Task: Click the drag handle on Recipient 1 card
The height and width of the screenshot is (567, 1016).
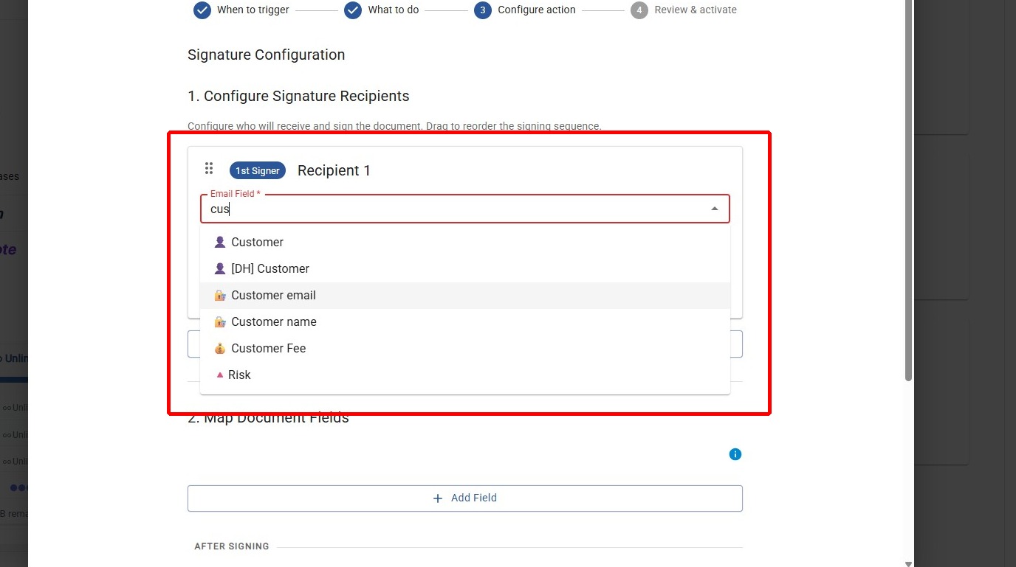Action: (209, 168)
